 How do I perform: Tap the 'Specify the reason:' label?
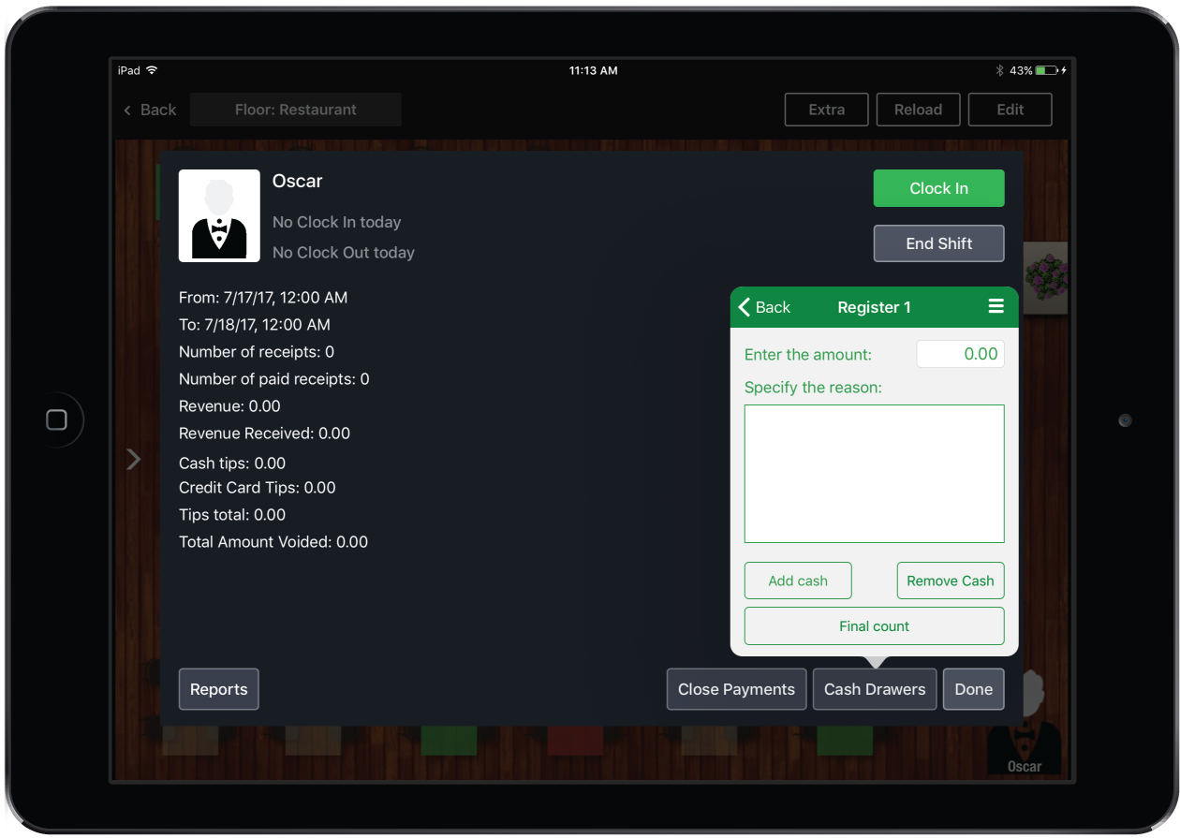coord(813,388)
